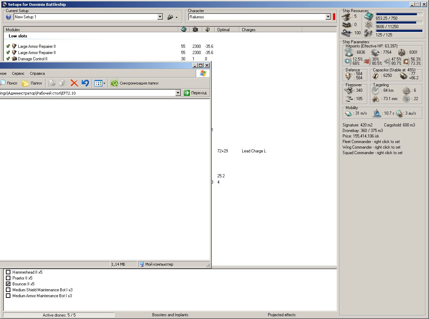Click the Modules column header

[x=91, y=30]
